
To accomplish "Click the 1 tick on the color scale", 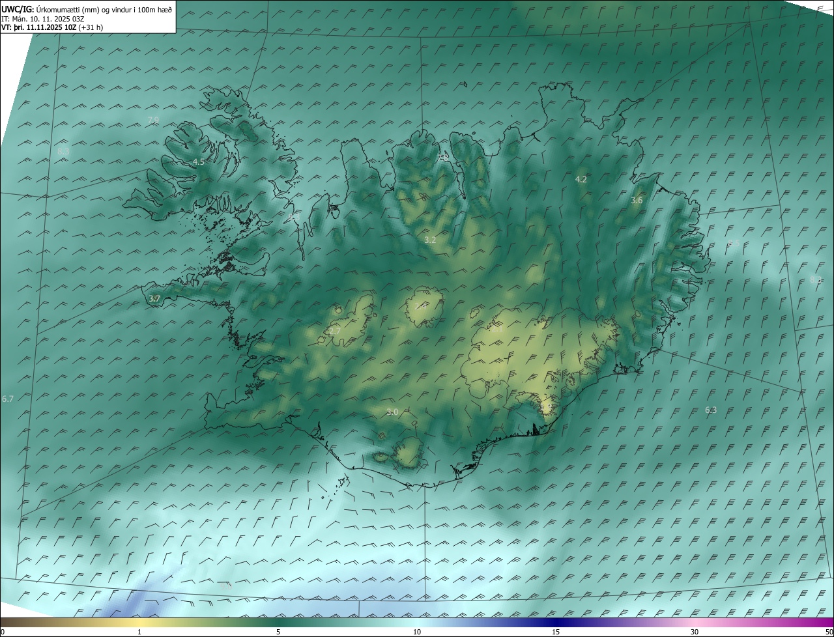I will [139, 632].
